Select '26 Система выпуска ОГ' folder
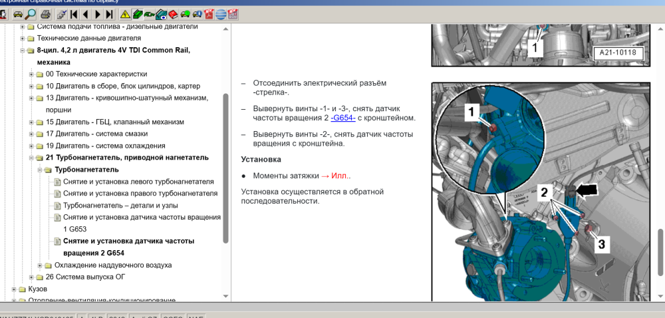 (85, 277)
